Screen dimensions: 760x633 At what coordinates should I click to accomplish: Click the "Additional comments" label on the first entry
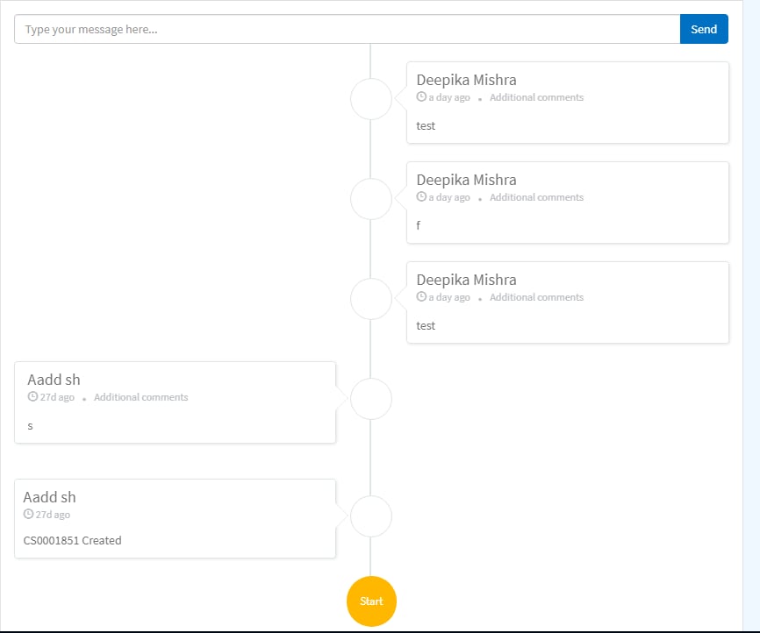click(536, 96)
